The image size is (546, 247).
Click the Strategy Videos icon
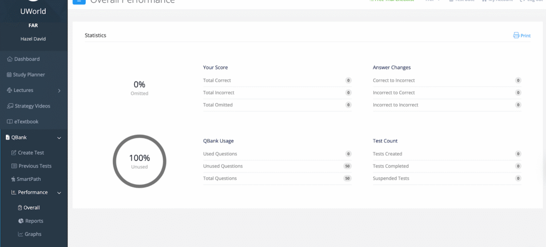point(10,106)
